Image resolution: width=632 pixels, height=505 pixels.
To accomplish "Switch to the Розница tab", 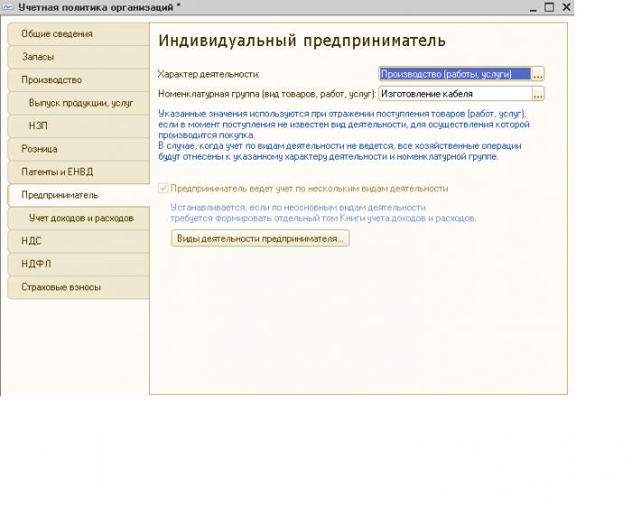I will click(x=79, y=149).
